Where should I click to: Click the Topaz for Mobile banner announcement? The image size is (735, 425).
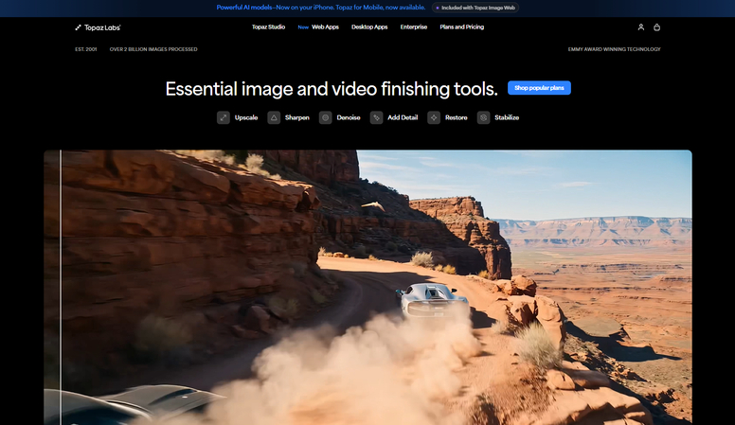321,8
